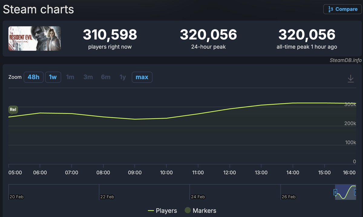Select the 1w zoom range
The width and height of the screenshot is (363, 217).
pyautogui.click(x=53, y=77)
